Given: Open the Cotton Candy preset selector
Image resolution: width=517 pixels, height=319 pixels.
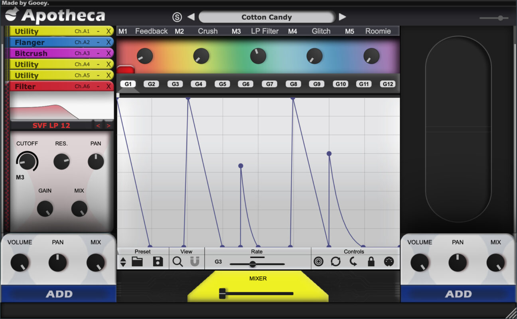Looking at the screenshot, I should [x=266, y=17].
